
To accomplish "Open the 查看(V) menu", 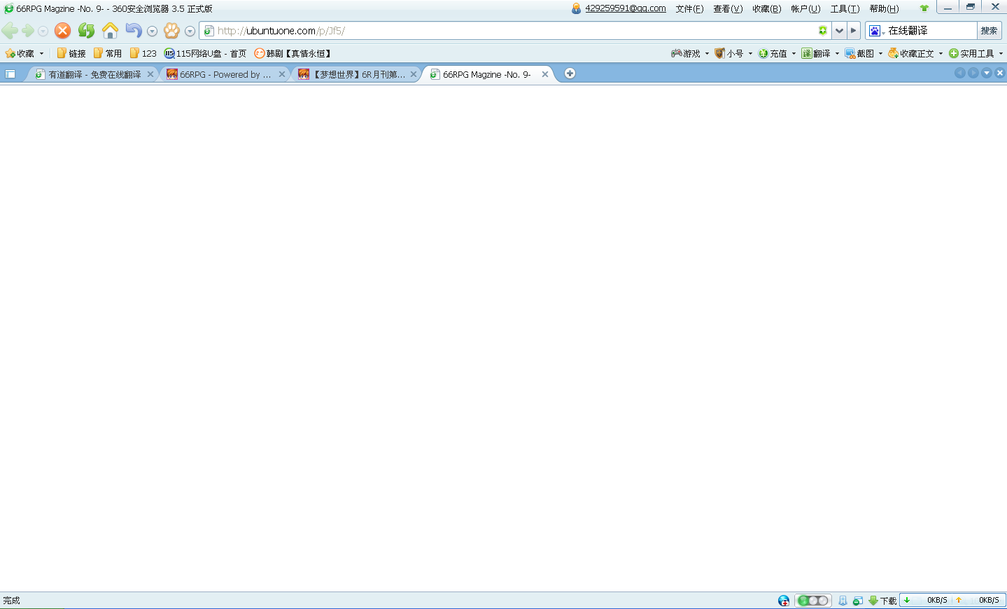I will click(x=728, y=9).
